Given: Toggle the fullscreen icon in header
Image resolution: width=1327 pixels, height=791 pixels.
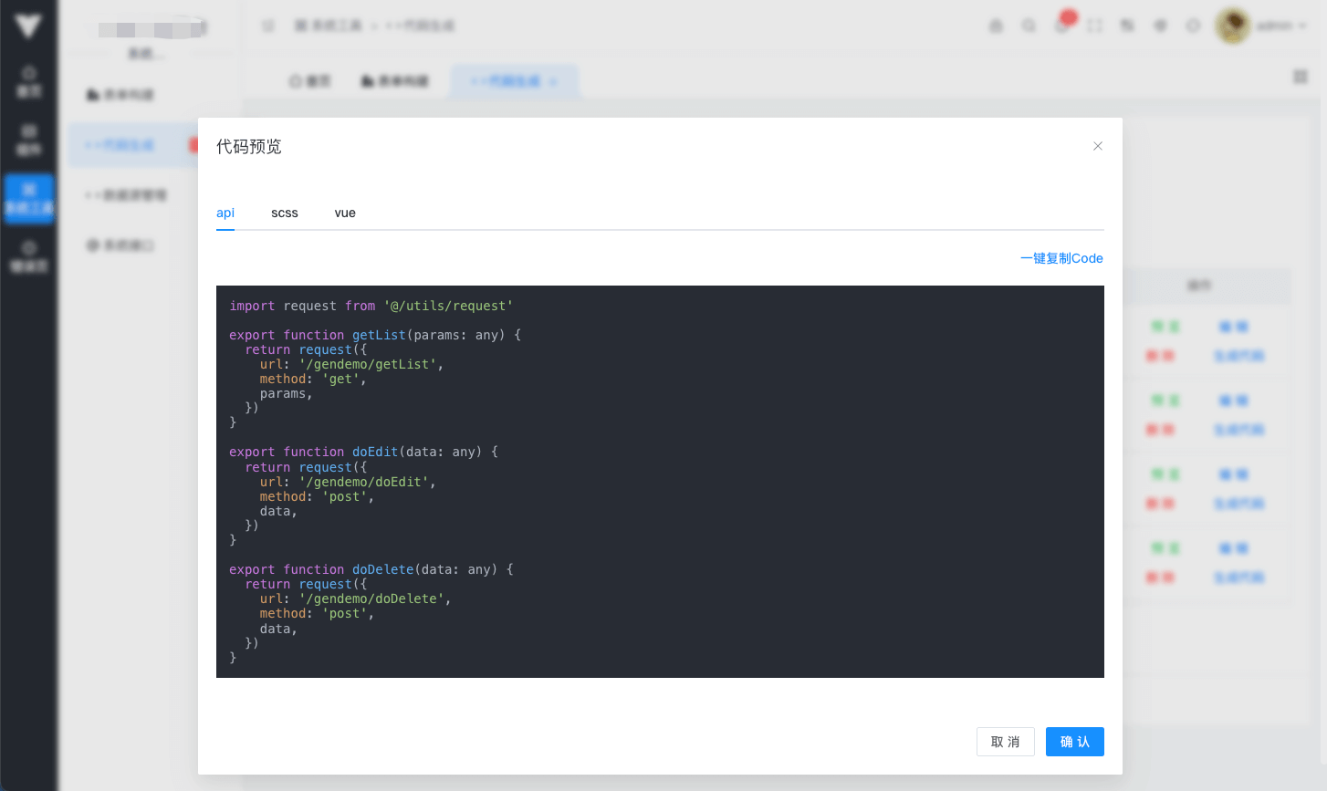Looking at the screenshot, I should 1094,26.
